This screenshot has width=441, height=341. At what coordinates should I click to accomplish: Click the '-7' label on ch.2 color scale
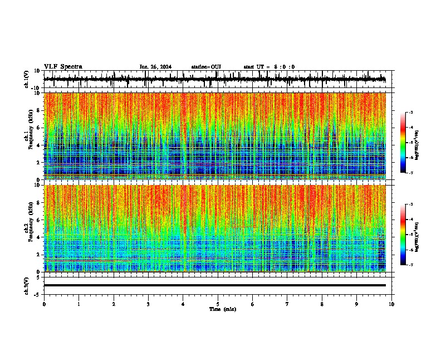(410, 265)
